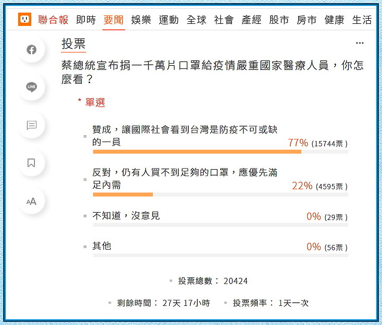Open the 娛樂 navigation tab
The image size is (382, 325).
[x=141, y=20]
